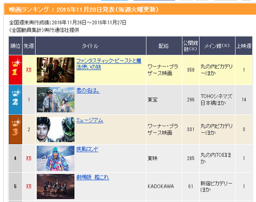Click last week rank 2 in ミュージアム row

[29, 130]
